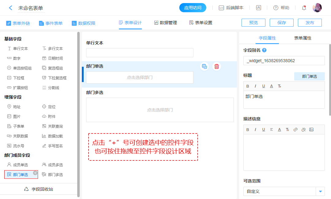Insert link in 描述信息 toolbar

(295, 130)
